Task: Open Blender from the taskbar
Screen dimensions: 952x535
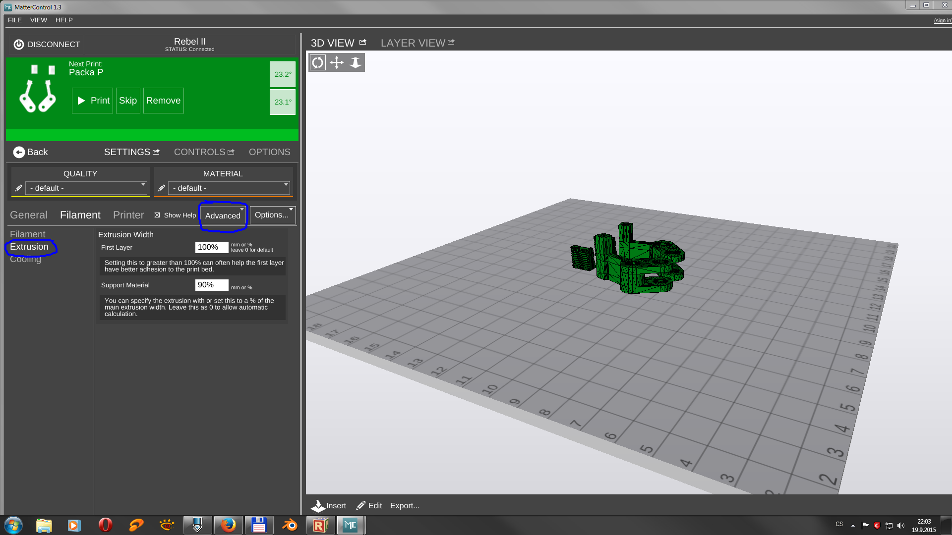Action: (290, 525)
